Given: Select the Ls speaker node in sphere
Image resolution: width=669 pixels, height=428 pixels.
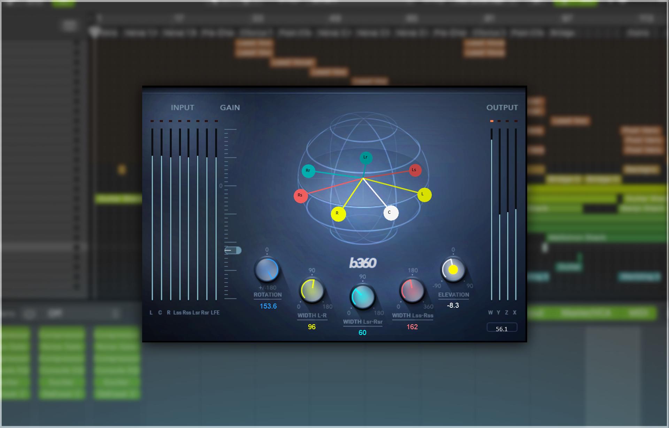Looking at the screenshot, I should tap(415, 170).
